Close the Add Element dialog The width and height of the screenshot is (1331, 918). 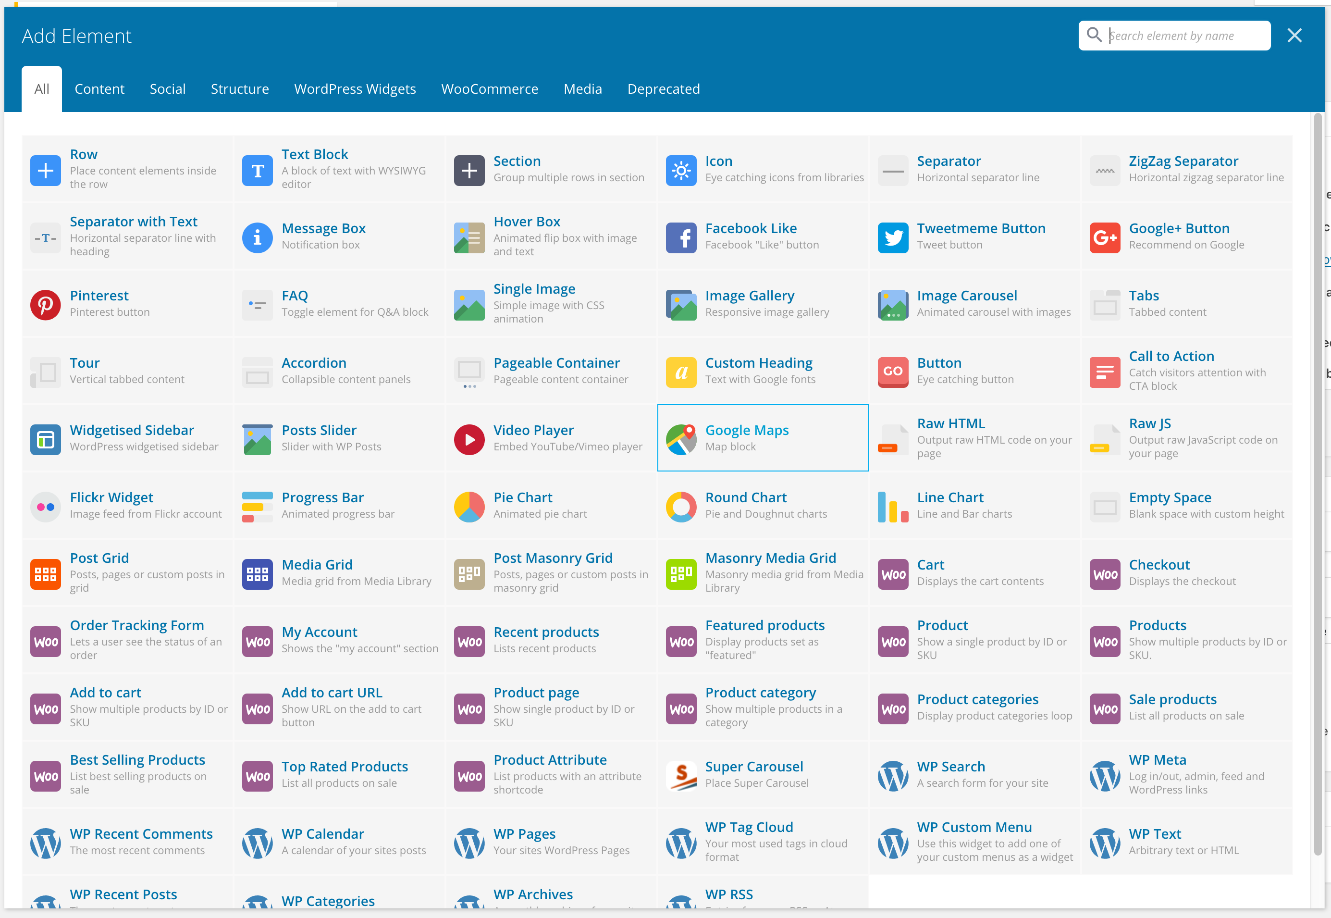[x=1294, y=36]
